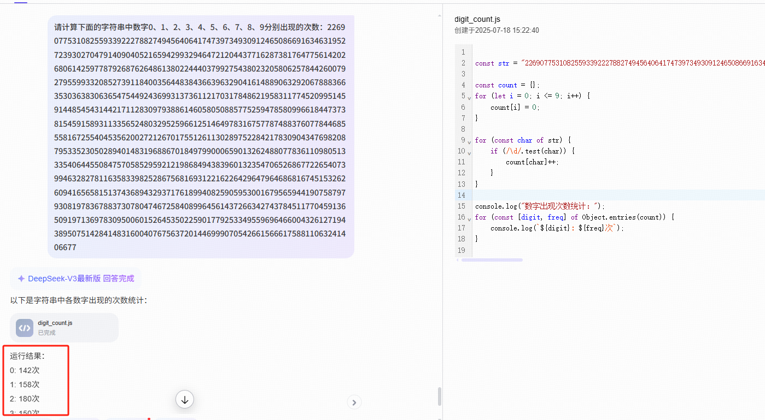Click code line count[char]++;
The height and width of the screenshot is (420, 765).
[533, 162]
